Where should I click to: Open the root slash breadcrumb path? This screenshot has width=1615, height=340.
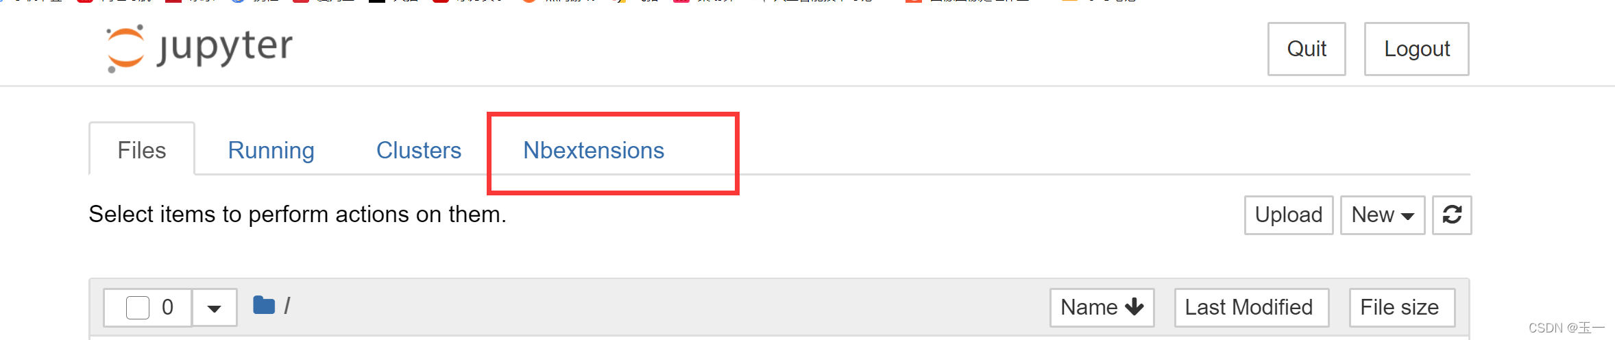click(287, 306)
